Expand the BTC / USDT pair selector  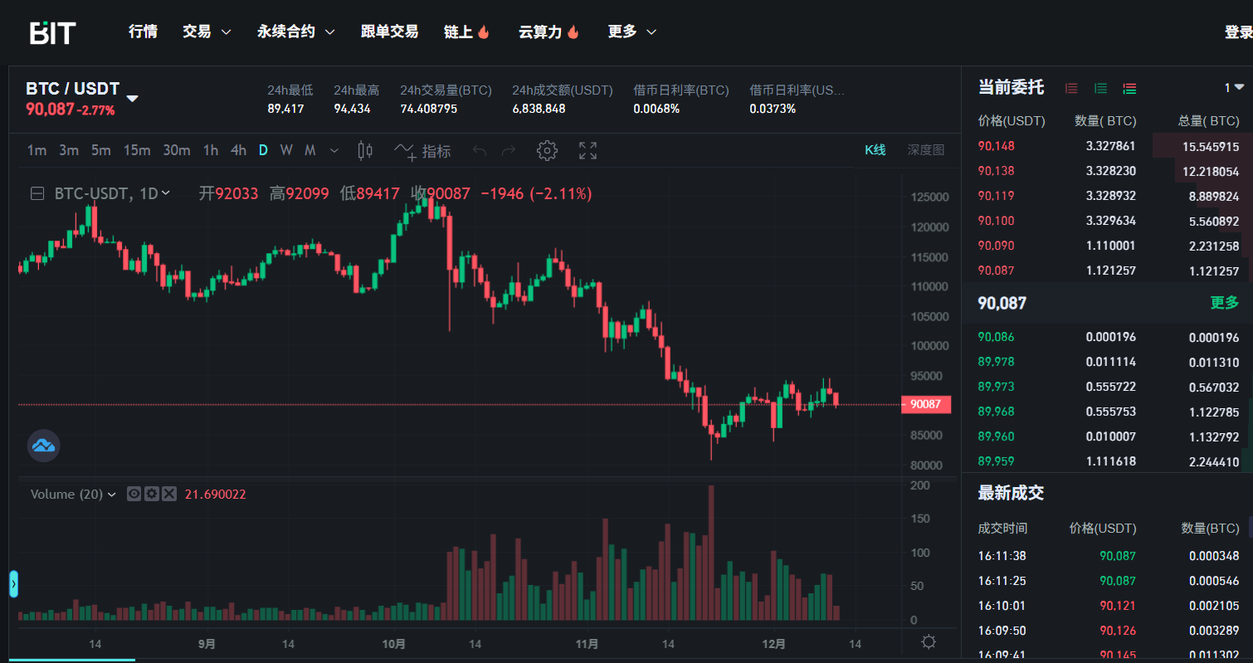click(132, 99)
